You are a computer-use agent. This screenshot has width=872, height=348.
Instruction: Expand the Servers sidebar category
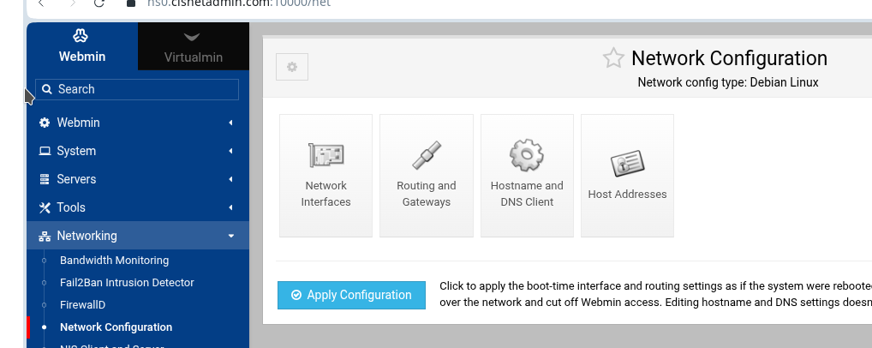(138, 179)
